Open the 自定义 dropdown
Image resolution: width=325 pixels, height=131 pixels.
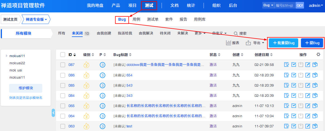219,33
